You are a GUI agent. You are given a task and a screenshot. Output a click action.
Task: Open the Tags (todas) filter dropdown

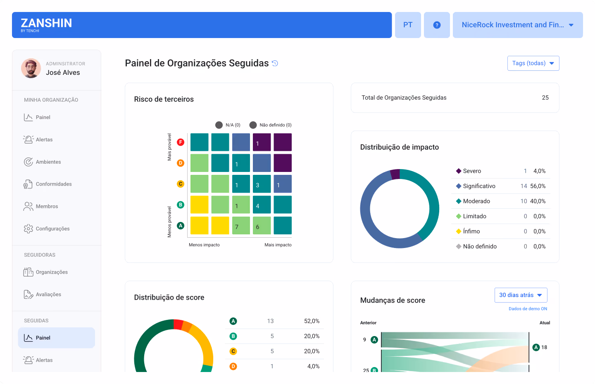pos(533,63)
